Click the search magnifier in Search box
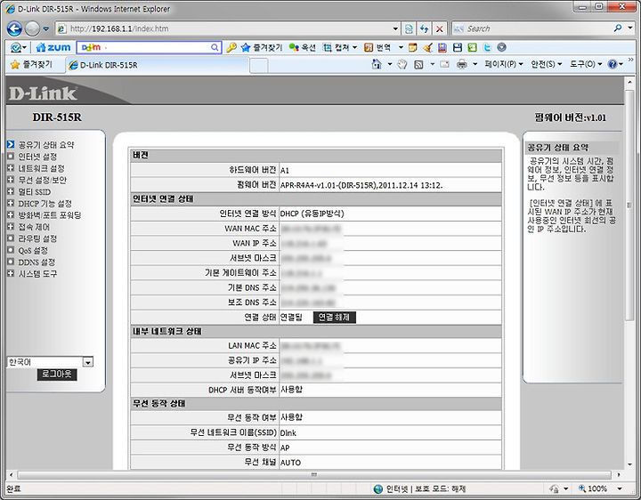Viewport: 641px width, 500px height. [618, 28]
